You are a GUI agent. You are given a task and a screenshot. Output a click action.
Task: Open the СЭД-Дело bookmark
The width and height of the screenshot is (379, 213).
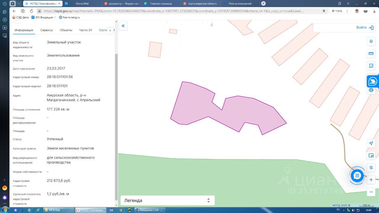(x=21, y=17)
